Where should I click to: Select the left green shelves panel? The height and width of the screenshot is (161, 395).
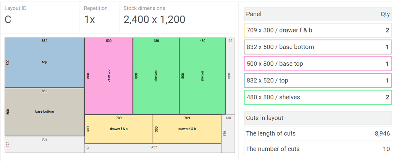[x=156, y=76]
